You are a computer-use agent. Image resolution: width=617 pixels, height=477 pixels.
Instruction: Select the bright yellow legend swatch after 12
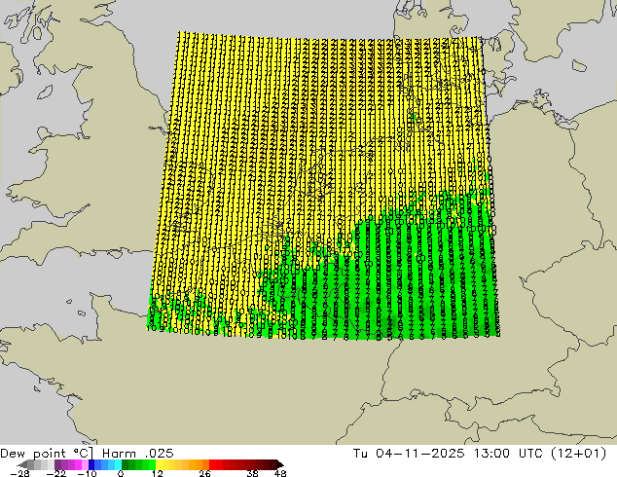[x=159, y=464]
